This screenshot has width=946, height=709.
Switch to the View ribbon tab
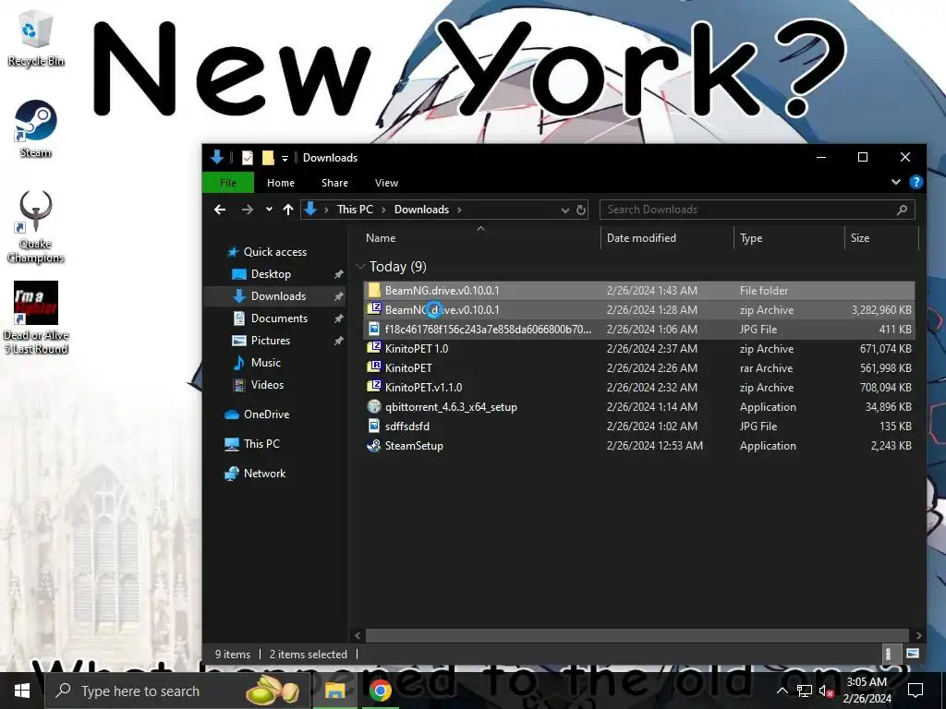point(386,183)
